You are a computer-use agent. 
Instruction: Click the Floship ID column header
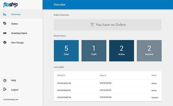coord(61,75)
